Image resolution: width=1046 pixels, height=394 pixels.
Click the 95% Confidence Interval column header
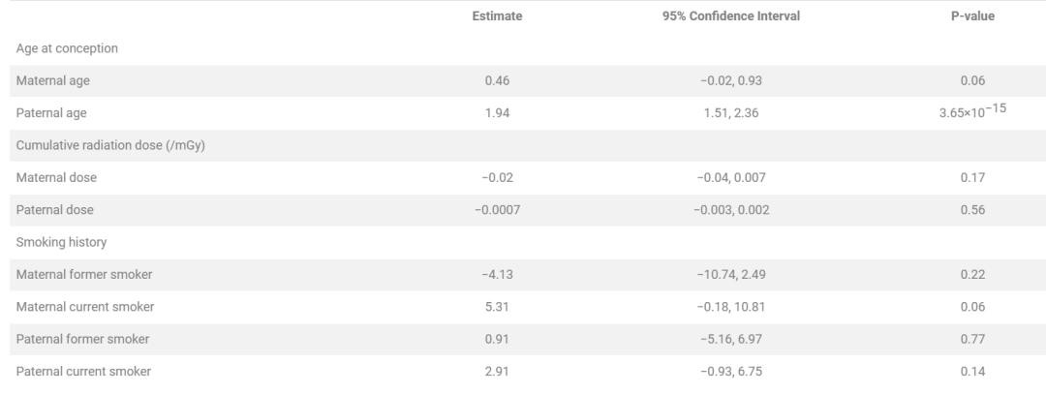(x=731, y=16)
